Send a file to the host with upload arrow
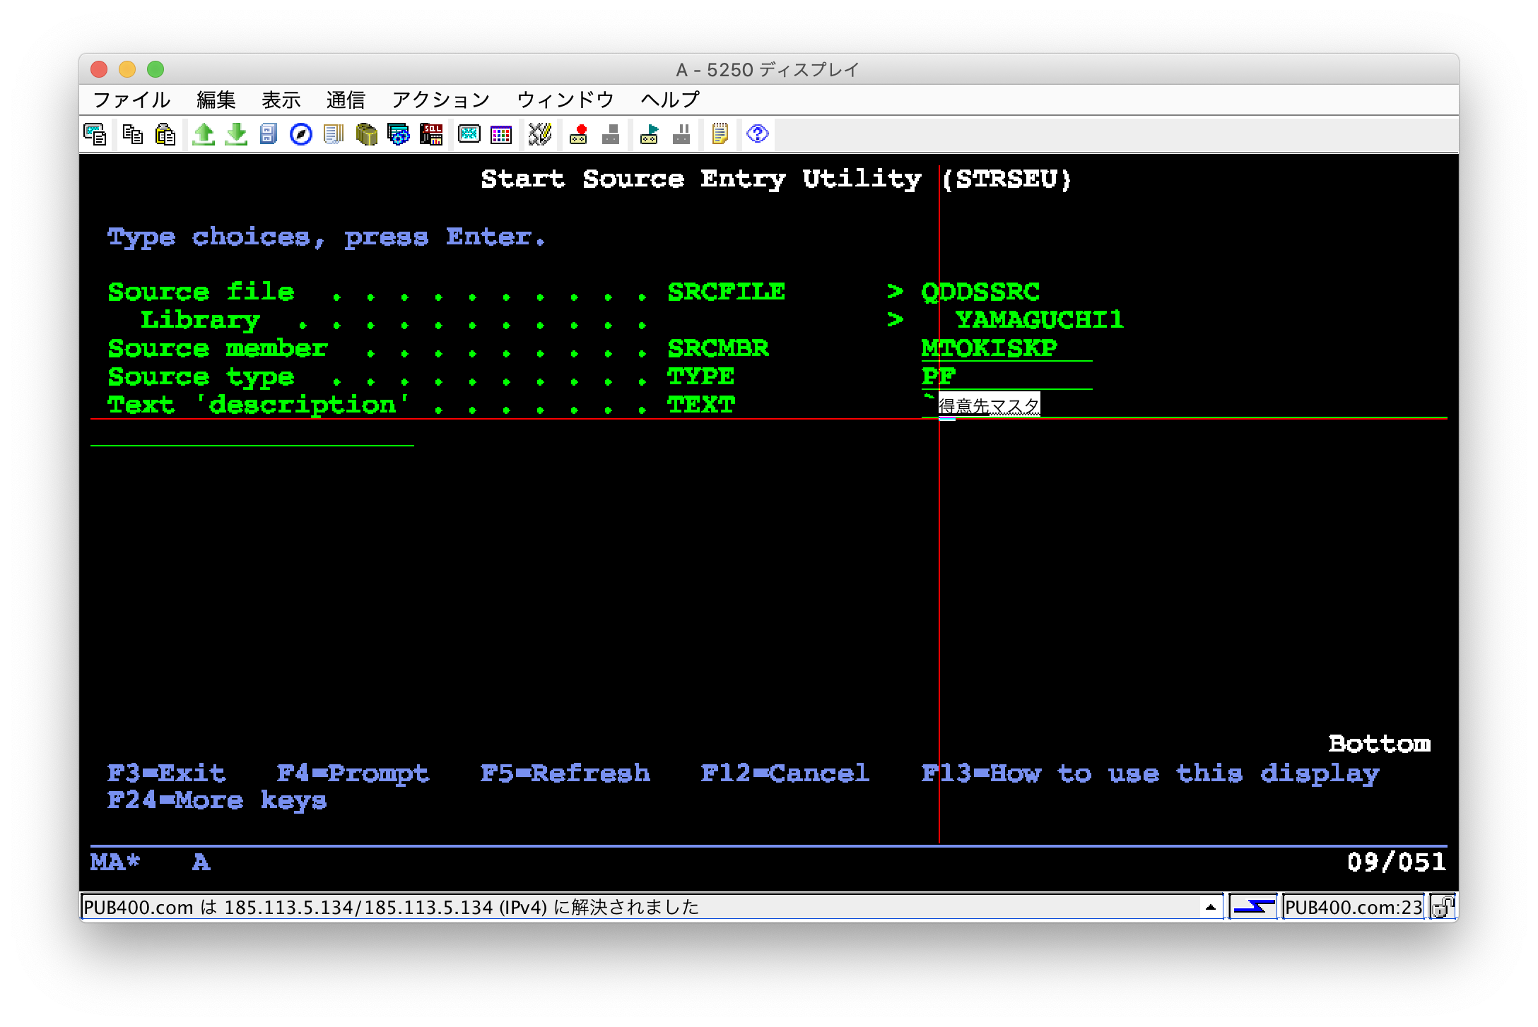 coord(203,134)
